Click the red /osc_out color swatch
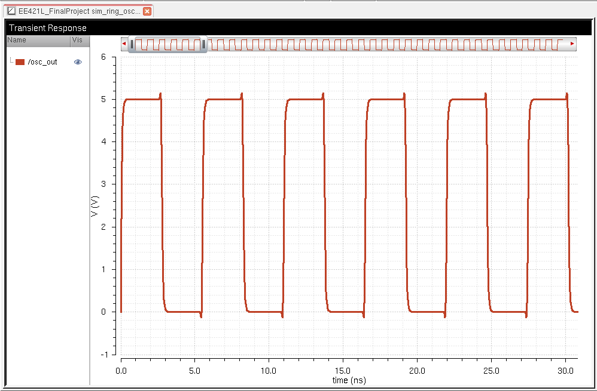This screenshot has width=597, height=391. 20,61
